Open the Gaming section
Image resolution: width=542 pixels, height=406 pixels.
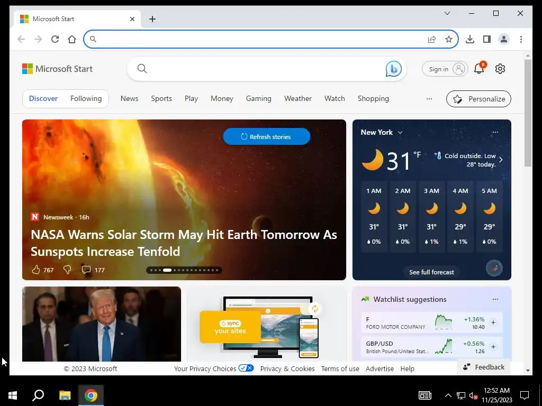coord(258,99)
